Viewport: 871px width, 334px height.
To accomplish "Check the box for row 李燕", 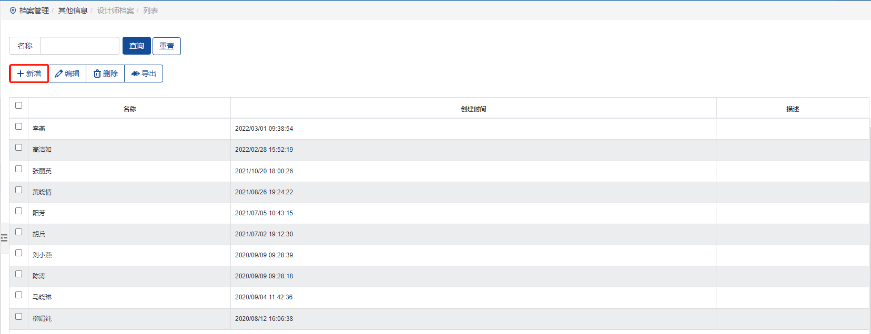I will [x=19, y=127].
